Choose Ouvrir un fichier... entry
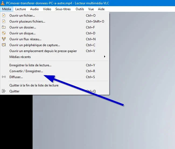 click(55, 16)
